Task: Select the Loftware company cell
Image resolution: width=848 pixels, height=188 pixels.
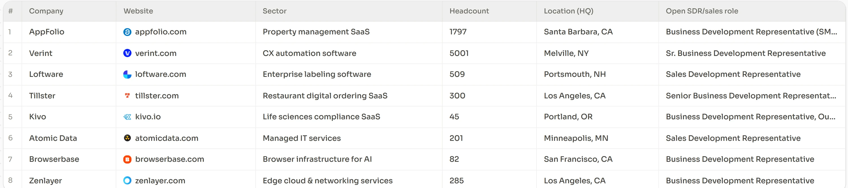Action: coord(69,74)
